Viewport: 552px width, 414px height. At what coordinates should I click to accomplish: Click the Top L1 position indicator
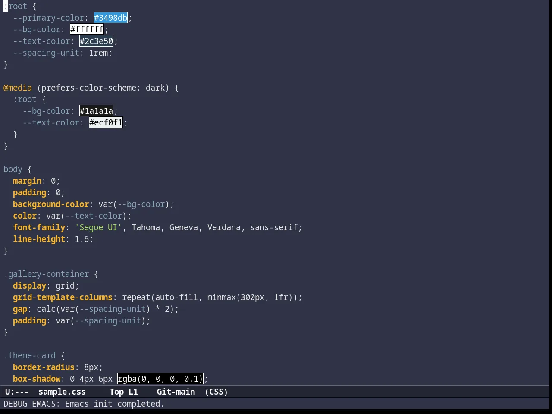pyautogui.click(x=124, y=392)
